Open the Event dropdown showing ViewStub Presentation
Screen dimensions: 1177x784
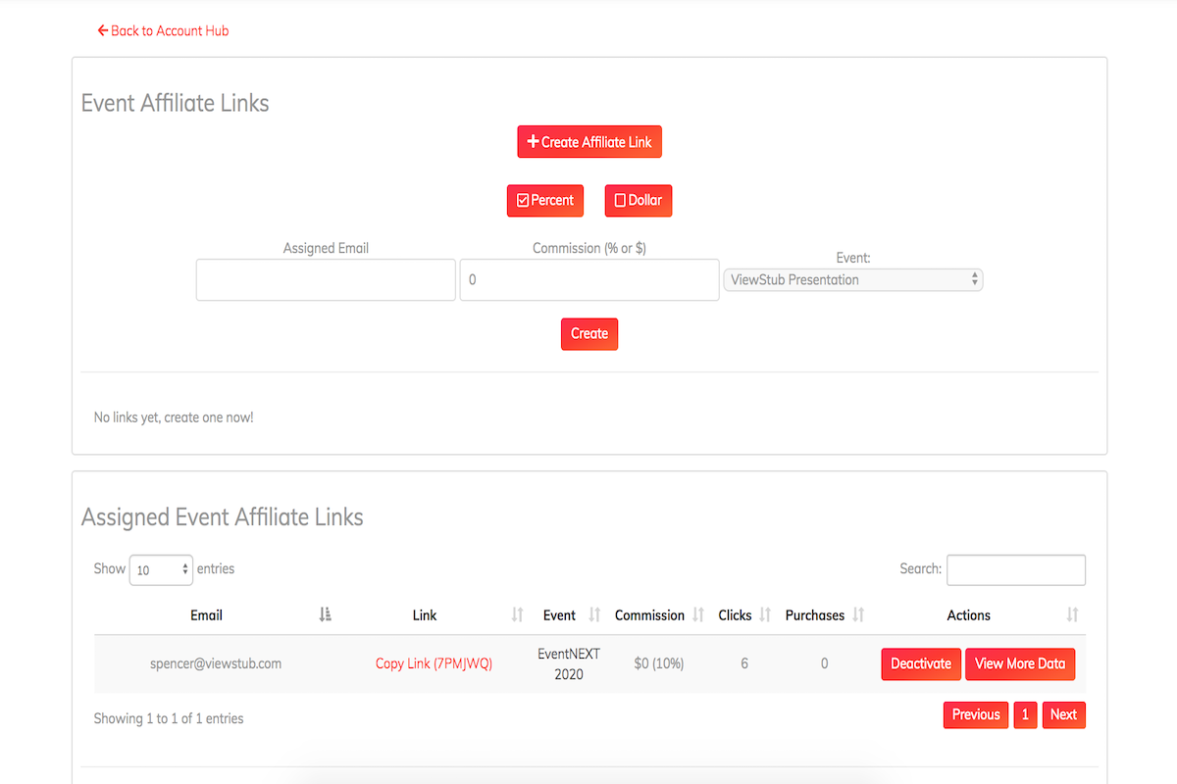pos(852,279)
